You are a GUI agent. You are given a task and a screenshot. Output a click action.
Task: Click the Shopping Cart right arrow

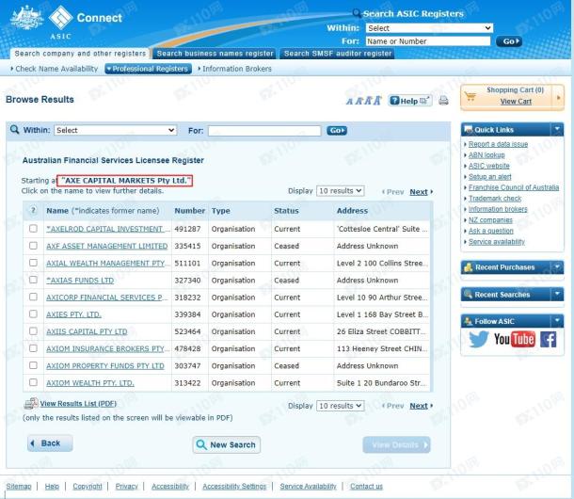tap(559, 98)
